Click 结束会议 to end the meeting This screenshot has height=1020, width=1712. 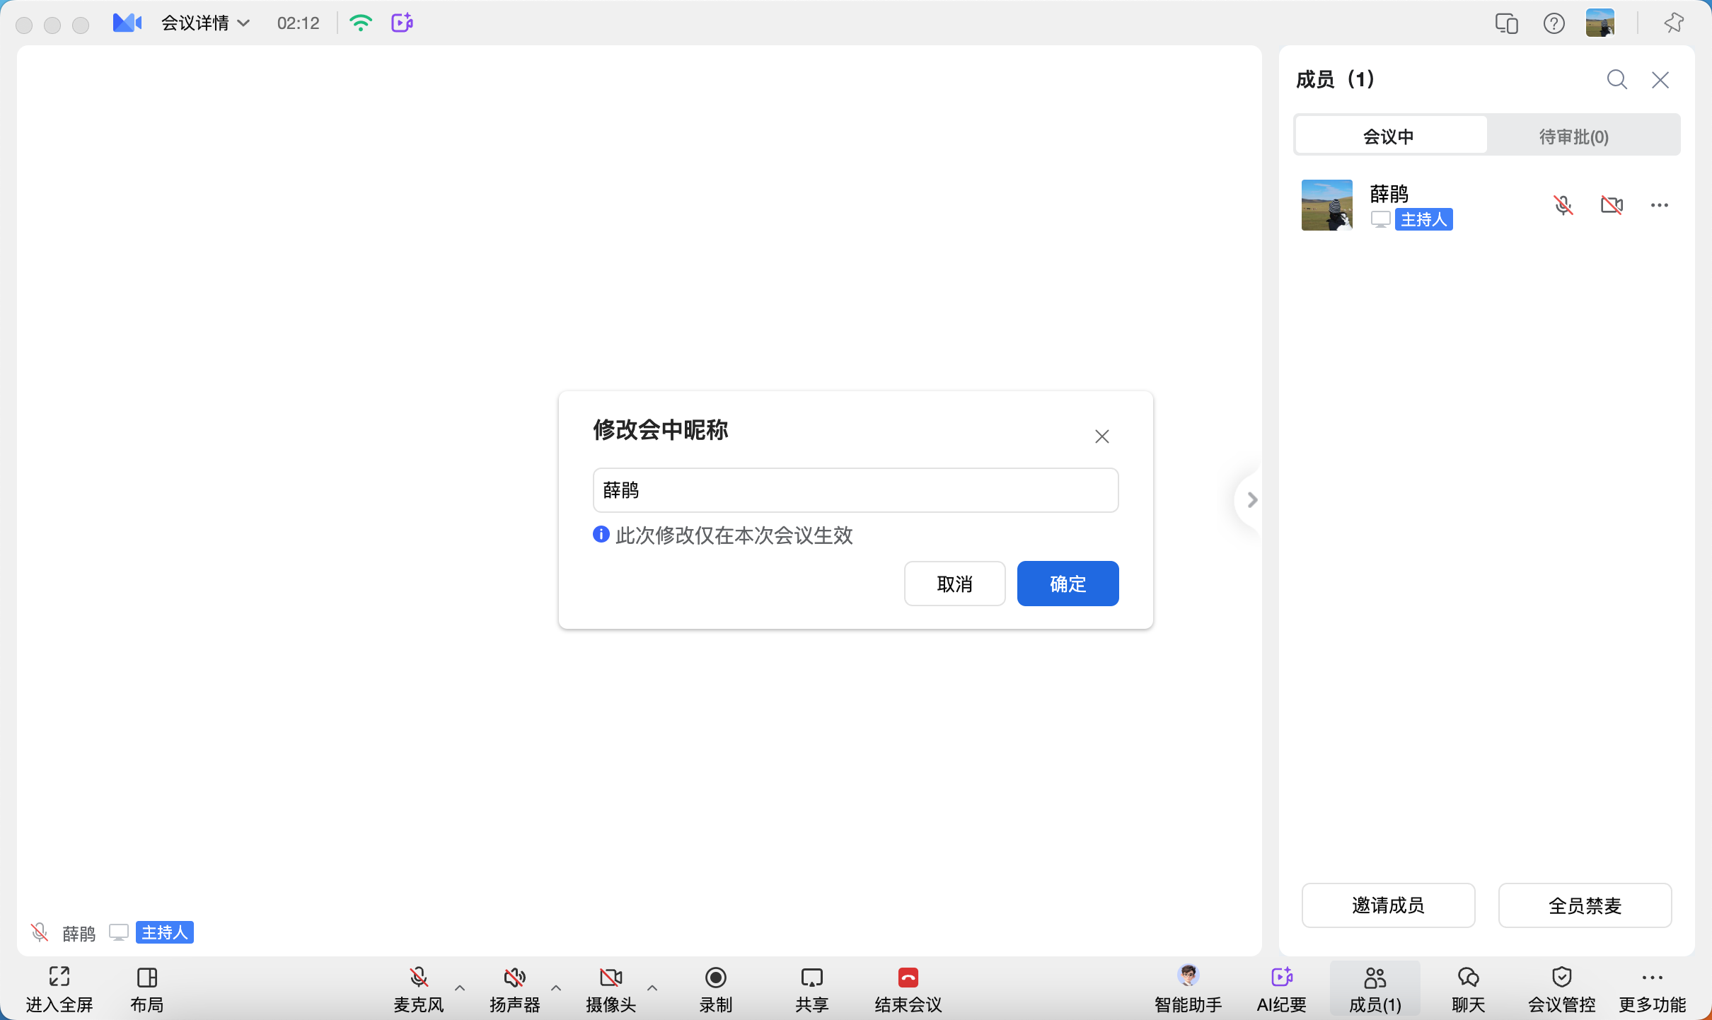point(908,990)
